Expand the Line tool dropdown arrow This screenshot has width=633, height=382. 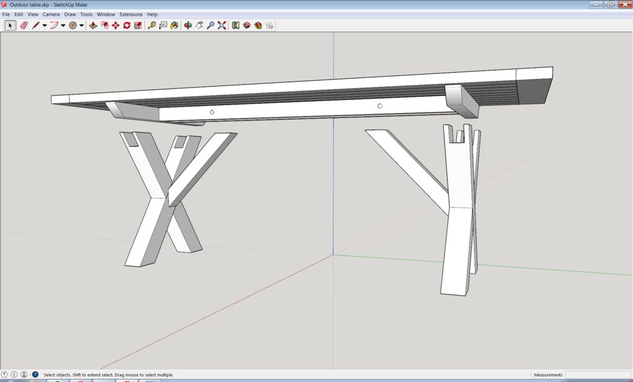pos(45,25)
